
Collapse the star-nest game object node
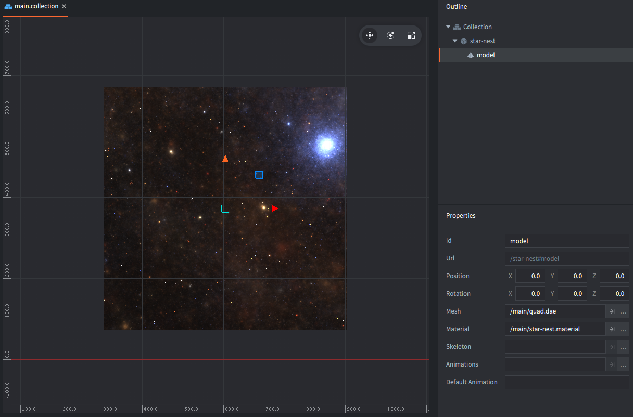(x=455, y=41)
